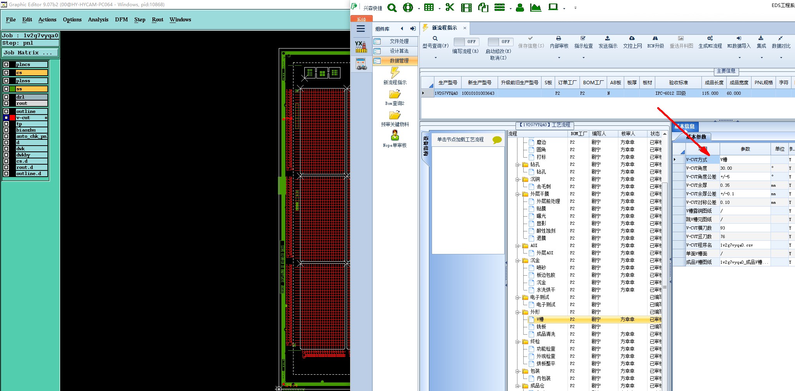
Task: Toggle visibility checkbox for cs layer
Action: [x=6, y=73]
